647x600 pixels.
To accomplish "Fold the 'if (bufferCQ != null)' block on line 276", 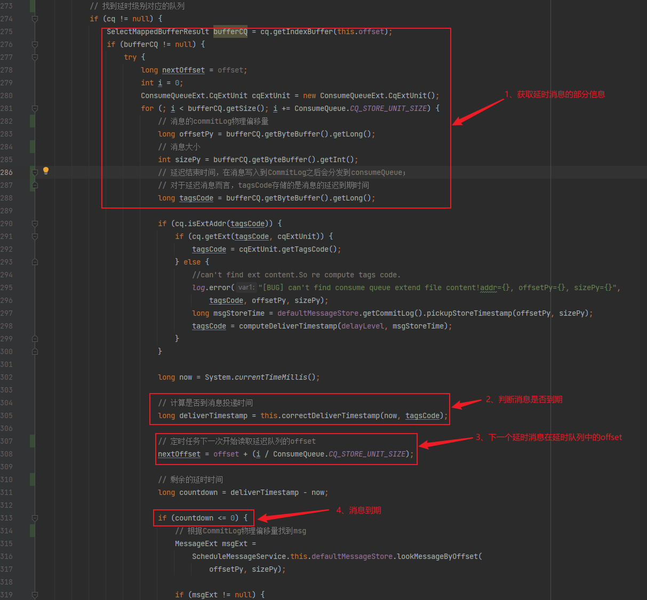I will (35, 44).
